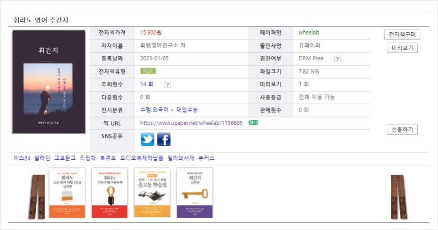Select the 밀리의서재 bookstore tab
Image resolution: width=438 pixels, height=230 pixels.
[181, 158]
